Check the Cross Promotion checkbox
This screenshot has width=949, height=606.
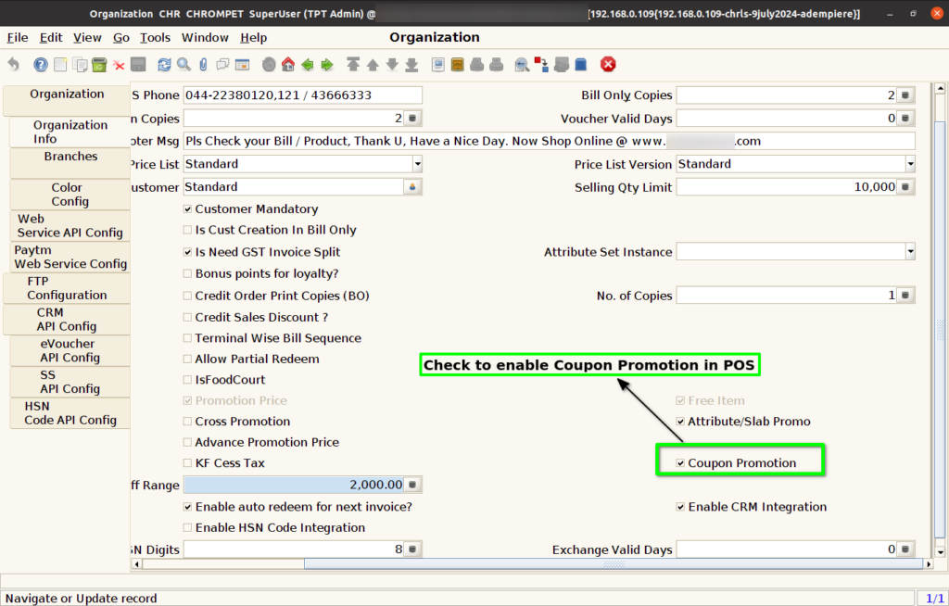point(187,422)
